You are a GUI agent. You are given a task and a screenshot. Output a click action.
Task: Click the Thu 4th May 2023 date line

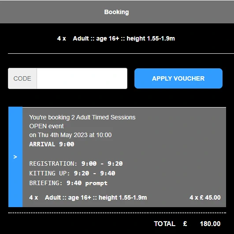coord(71,135)
